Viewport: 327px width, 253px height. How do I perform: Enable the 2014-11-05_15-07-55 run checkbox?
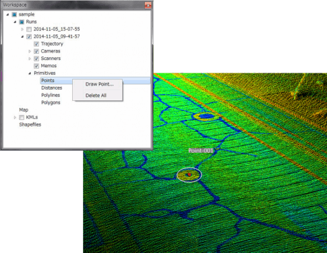[x=29, y=30]
